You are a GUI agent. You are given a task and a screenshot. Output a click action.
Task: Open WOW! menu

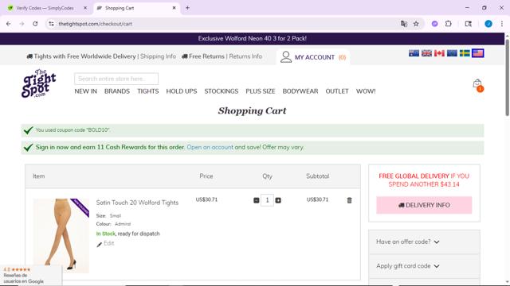click(366, 91)
